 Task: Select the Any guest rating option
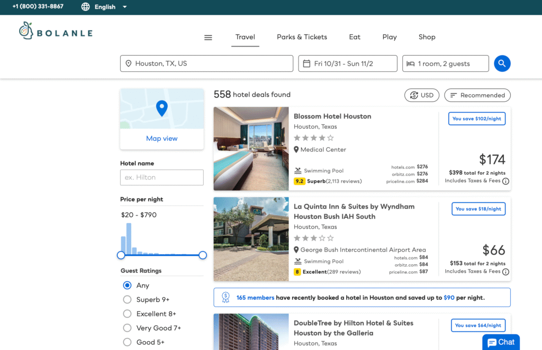127,285
